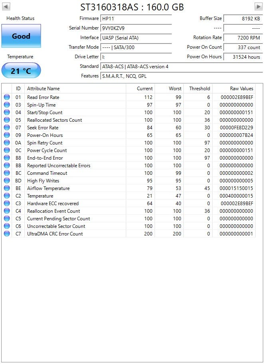Click the Worst column header
Viewport: 264px width, 364px height.
(x=169, y=89)
